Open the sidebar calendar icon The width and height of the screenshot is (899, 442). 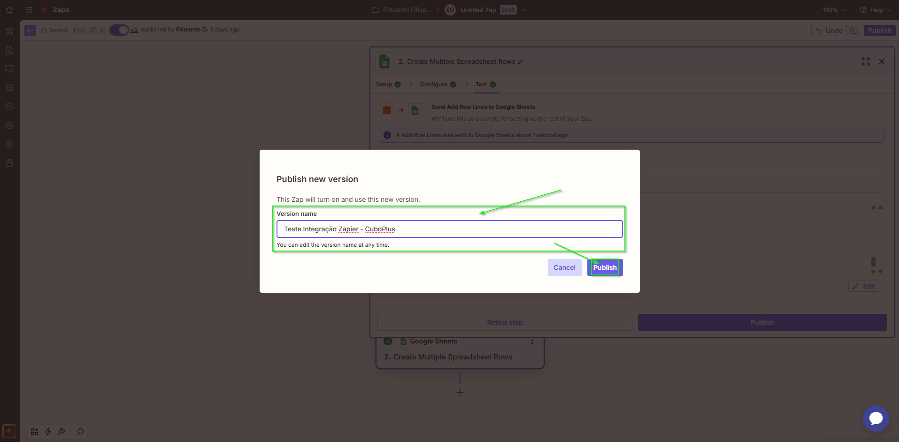click(x=9, y=88)
